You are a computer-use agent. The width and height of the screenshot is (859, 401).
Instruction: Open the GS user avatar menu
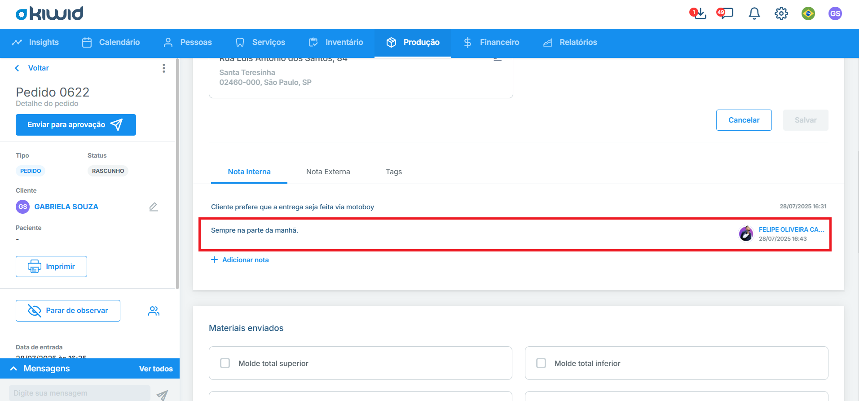point(835,13)
